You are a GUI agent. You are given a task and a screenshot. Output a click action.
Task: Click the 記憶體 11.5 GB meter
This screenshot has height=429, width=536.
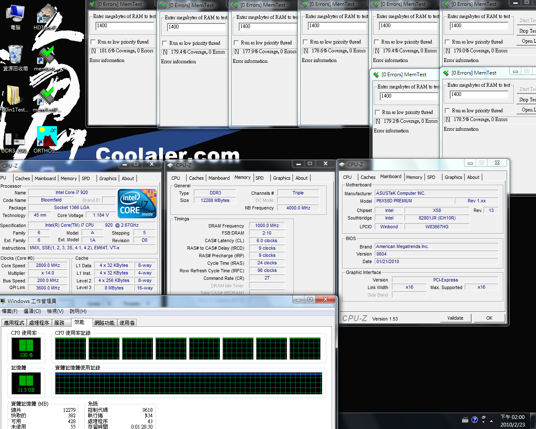pyautogui.click(x=26, y=383)
